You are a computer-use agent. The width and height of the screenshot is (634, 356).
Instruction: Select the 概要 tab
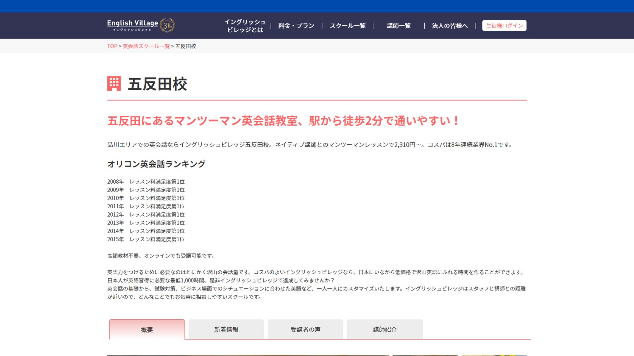(147, 329)
